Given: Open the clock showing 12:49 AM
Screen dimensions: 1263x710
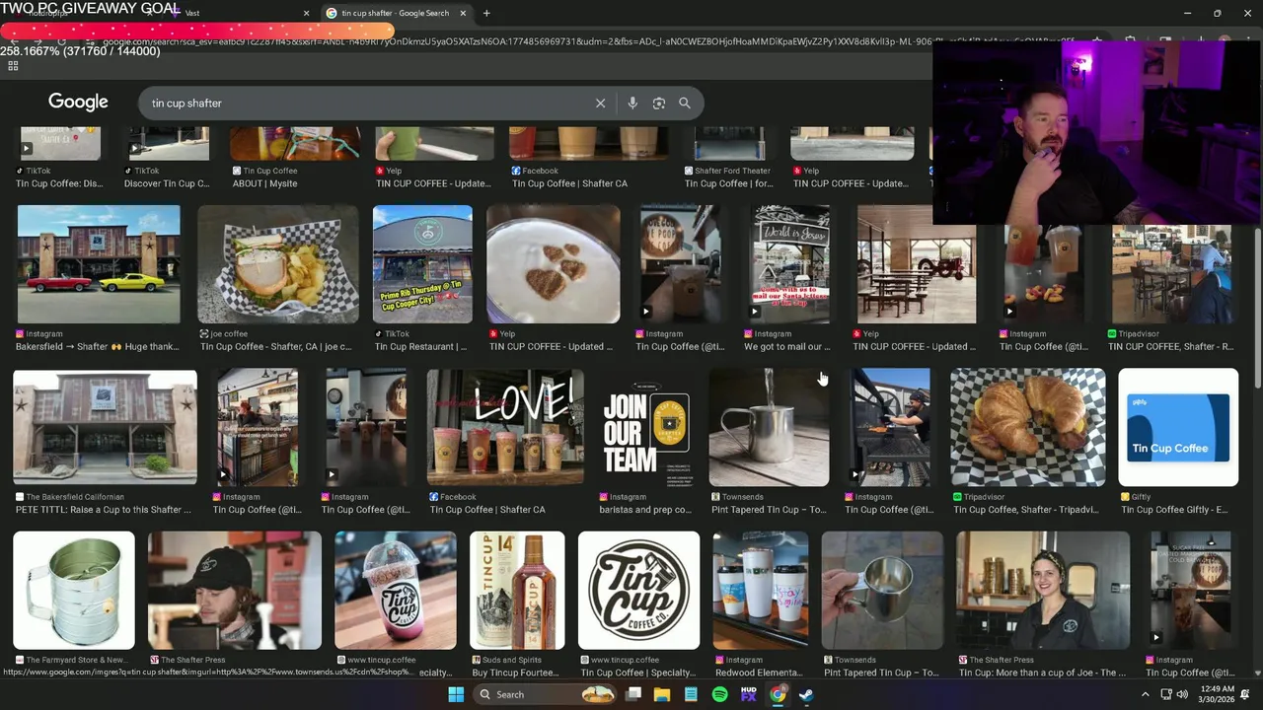Looking at the screenshot, I should pos(1218,694).
